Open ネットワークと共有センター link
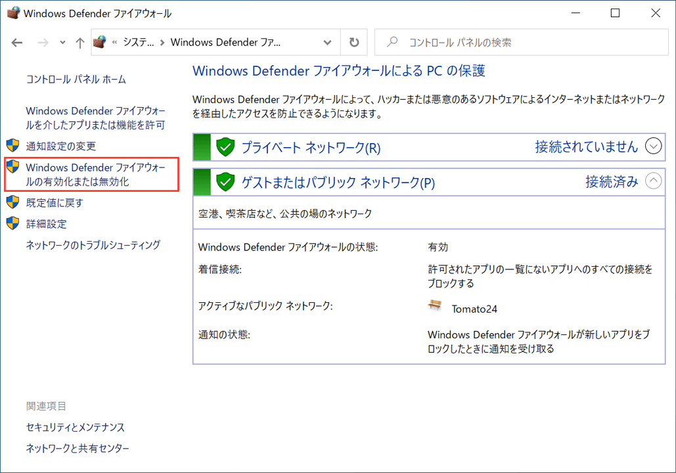This screenshot has height=473, width=676. (x=78, y=448)
